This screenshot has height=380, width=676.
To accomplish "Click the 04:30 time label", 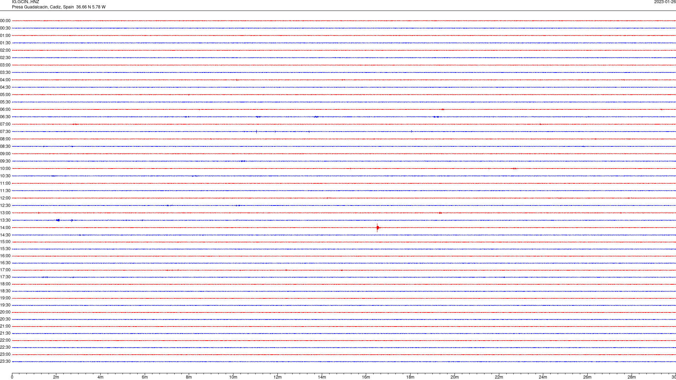I will tap(5, 87).
